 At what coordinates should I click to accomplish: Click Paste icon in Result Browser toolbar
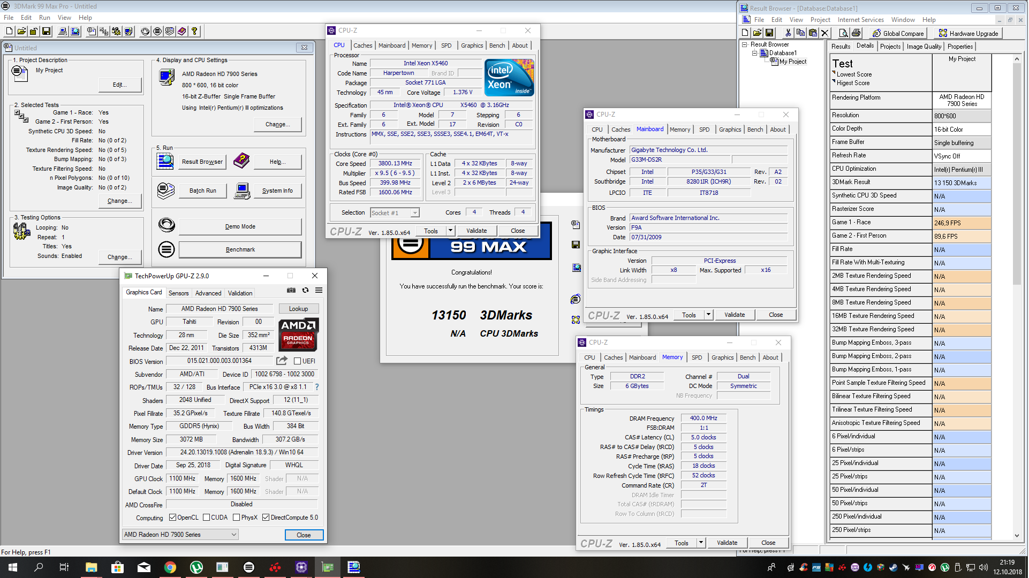click(x=813, y=33)
